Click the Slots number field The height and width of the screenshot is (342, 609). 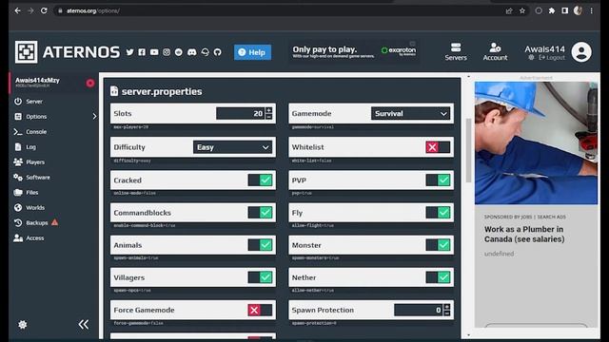pyautogui.click(x=241, y=114)
